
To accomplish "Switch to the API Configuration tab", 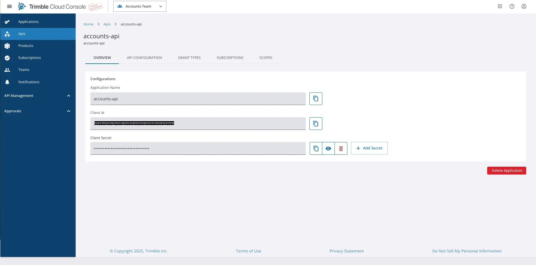I will tap(144, 58).
